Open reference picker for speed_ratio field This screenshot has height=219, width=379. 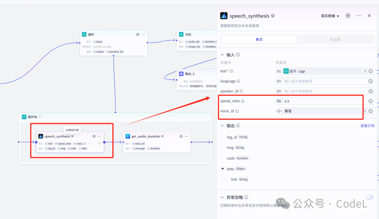pos(371,101)
